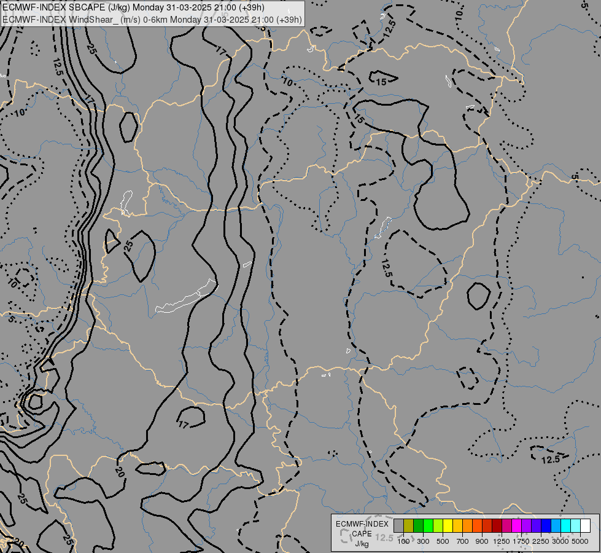Click the amber swatch left of 700
Image resolution: width=601 pixels, height=553 pixels.
tap(457, 525)
